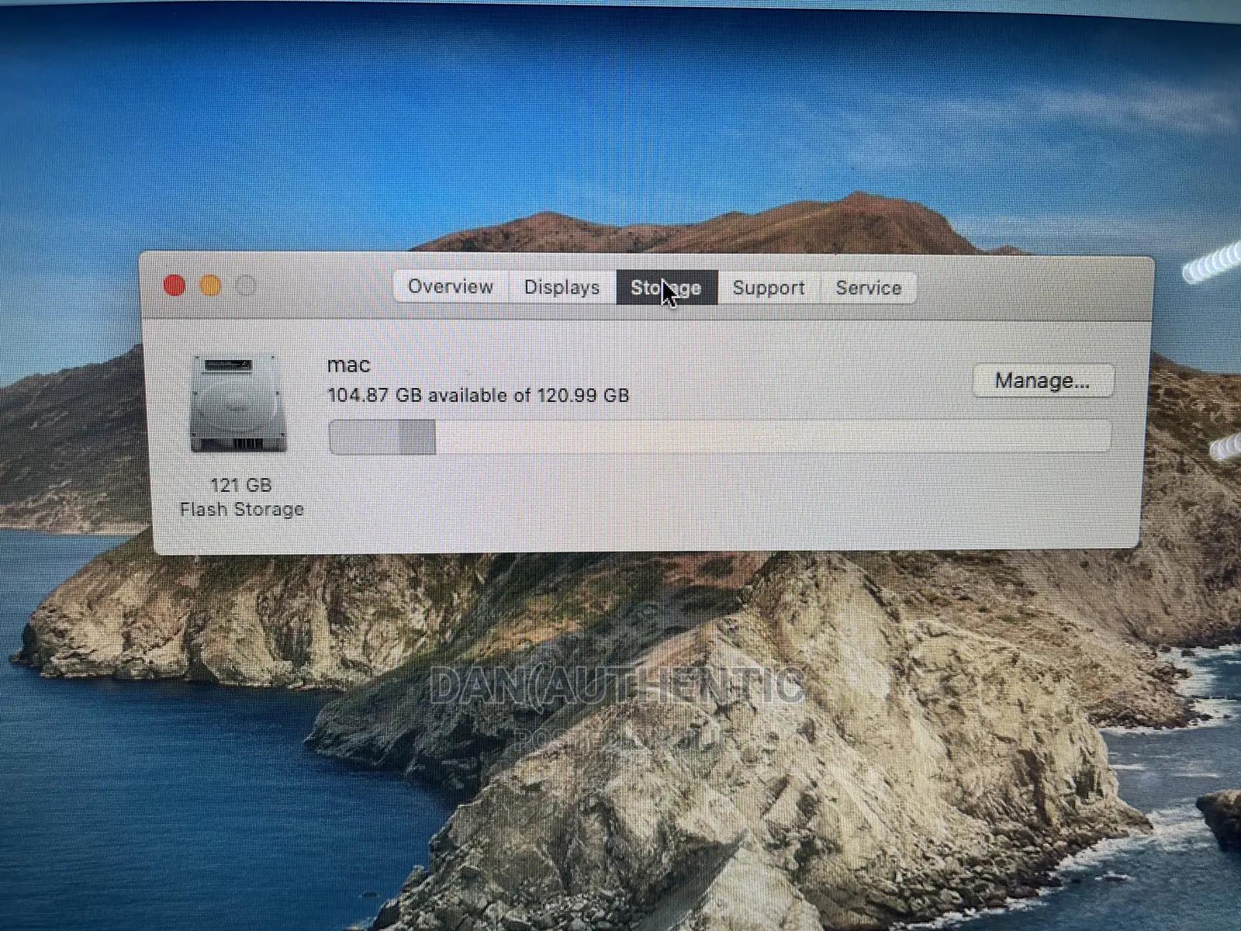The image size is (1241, 931).
Task: Click the flash storage drive icon
Action: [238, 403]
